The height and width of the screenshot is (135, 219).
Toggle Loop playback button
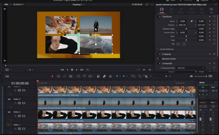coord(88,70)
